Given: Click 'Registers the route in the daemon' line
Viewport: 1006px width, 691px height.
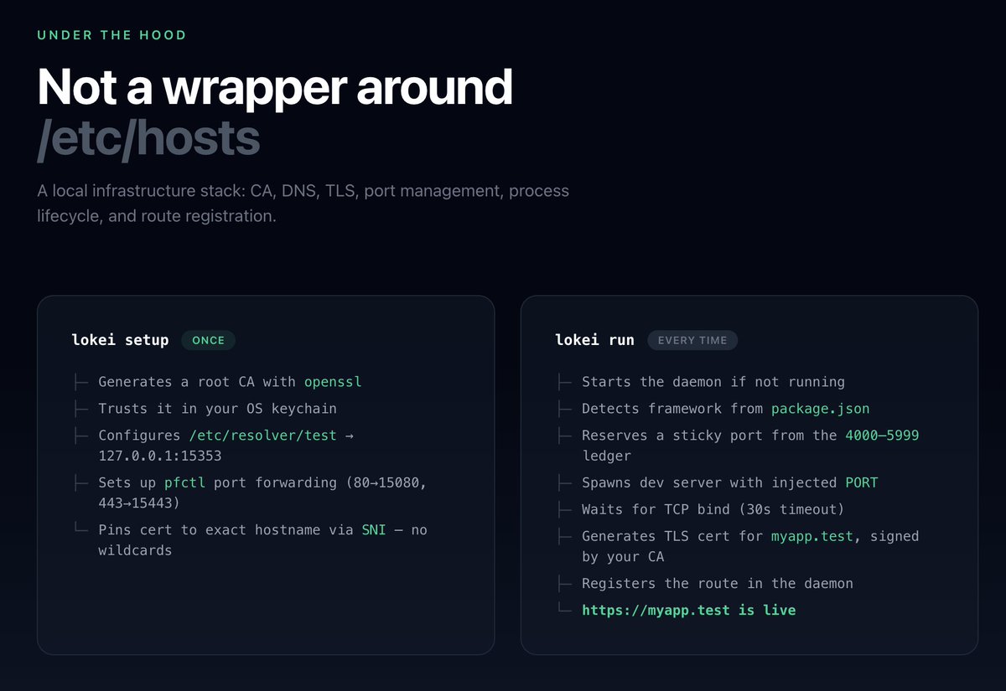Looking at the screenshot, I should (x=718, y=584).
